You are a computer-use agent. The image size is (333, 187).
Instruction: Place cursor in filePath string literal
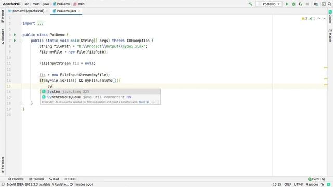tap(112, 46)
